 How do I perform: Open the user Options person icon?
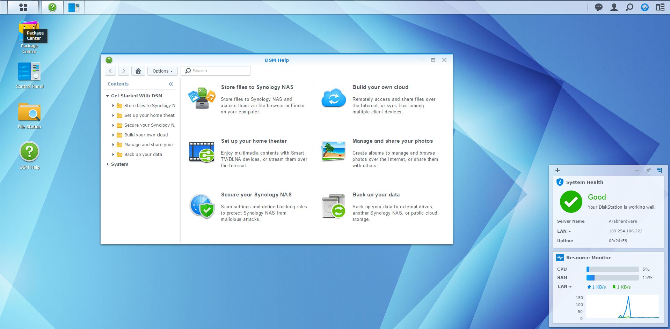[x=614, y=7]
